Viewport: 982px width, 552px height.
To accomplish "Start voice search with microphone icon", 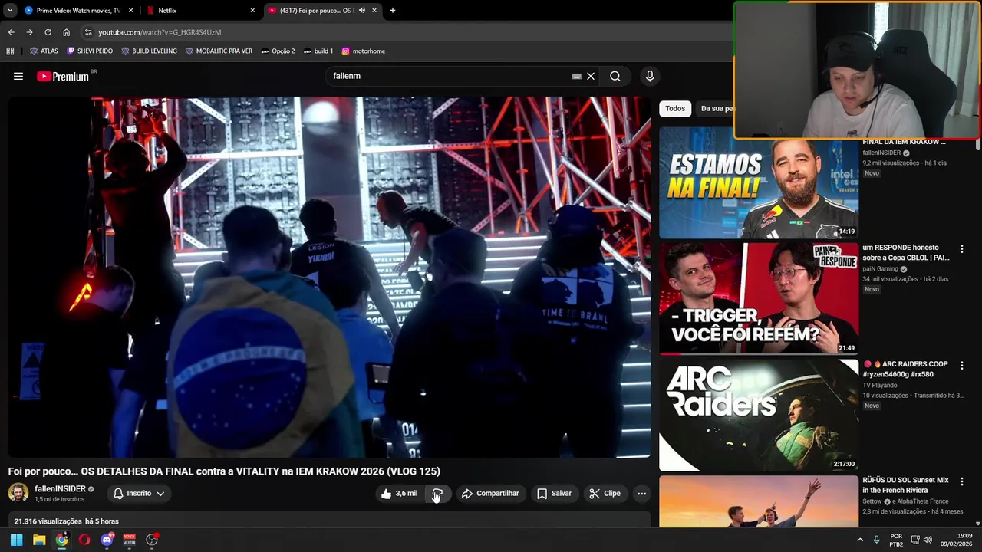I will (x=650, y=76).
